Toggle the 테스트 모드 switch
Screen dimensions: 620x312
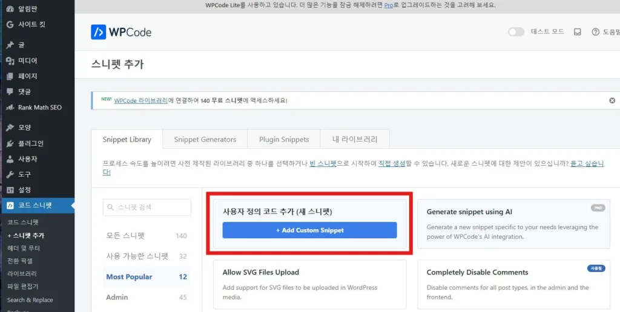point(516,32)
